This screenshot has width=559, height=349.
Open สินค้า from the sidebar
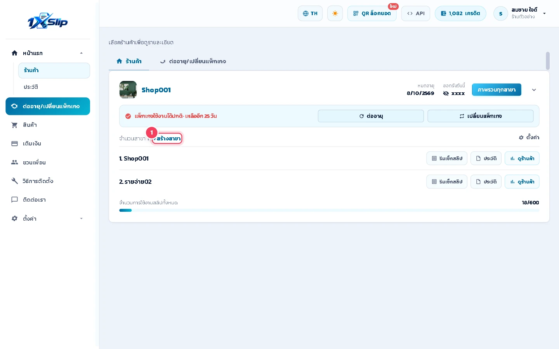[48, 125]
